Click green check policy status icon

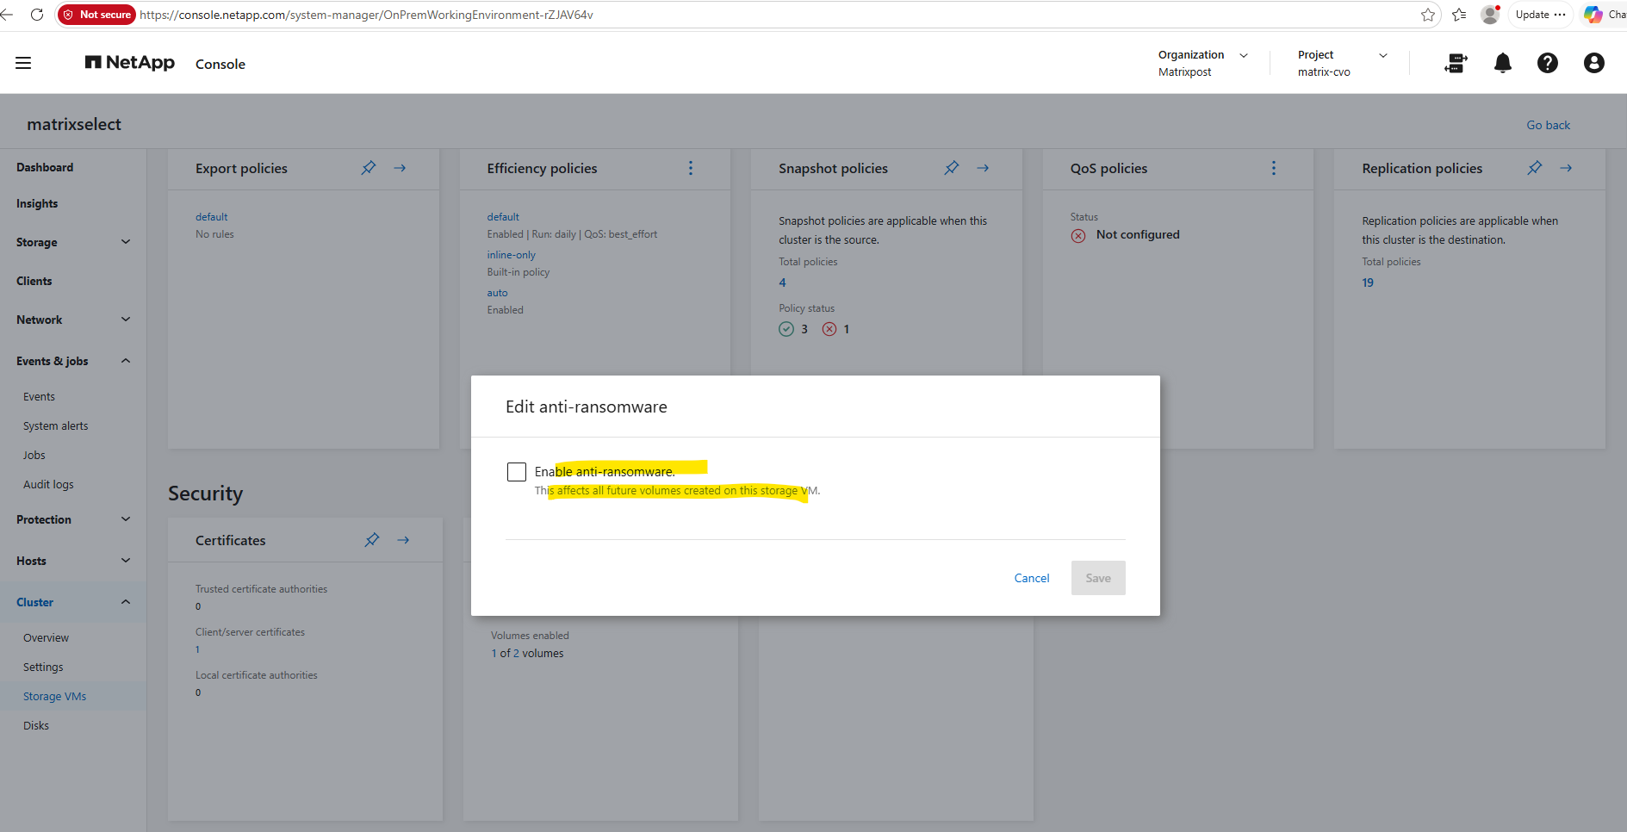(786, 329)
